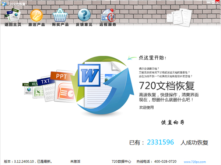Click 720数据中心 in the status bar

122,161
